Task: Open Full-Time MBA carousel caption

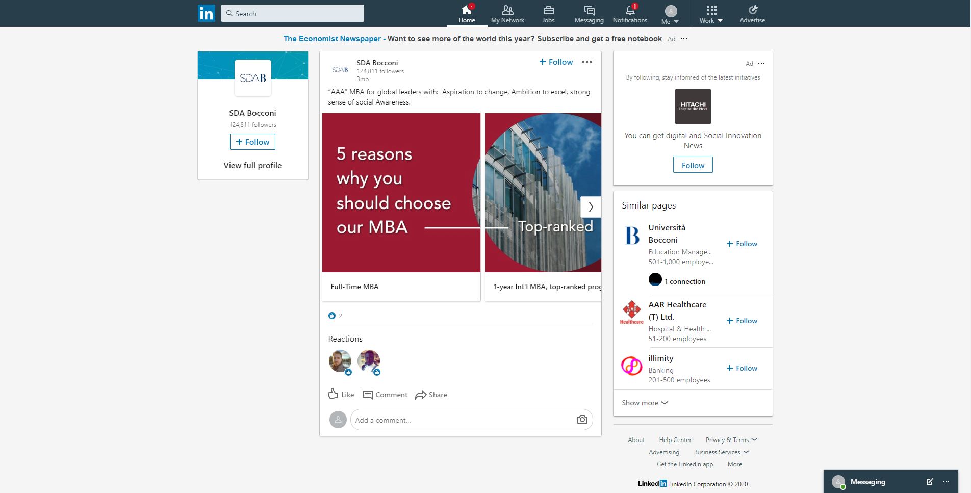Action: (x=354, y=287)
